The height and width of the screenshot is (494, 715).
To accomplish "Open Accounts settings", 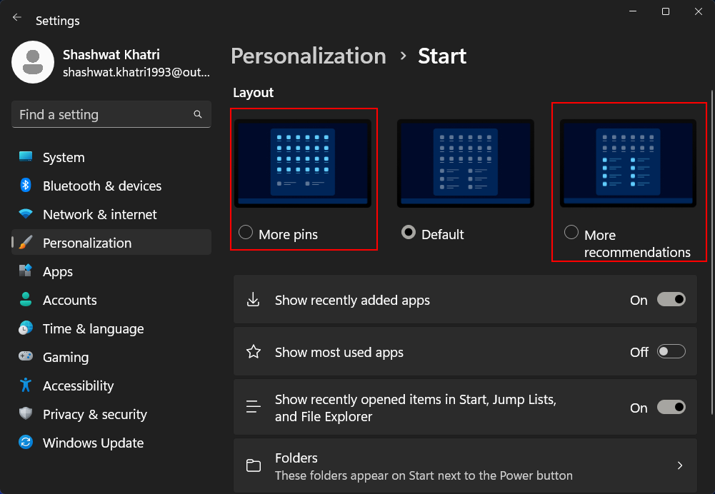I will (70, 300).
